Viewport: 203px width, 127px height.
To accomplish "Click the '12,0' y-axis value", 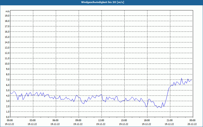I will (x=7, y=53).
